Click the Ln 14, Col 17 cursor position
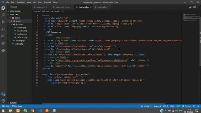 [x=146, y=106]
